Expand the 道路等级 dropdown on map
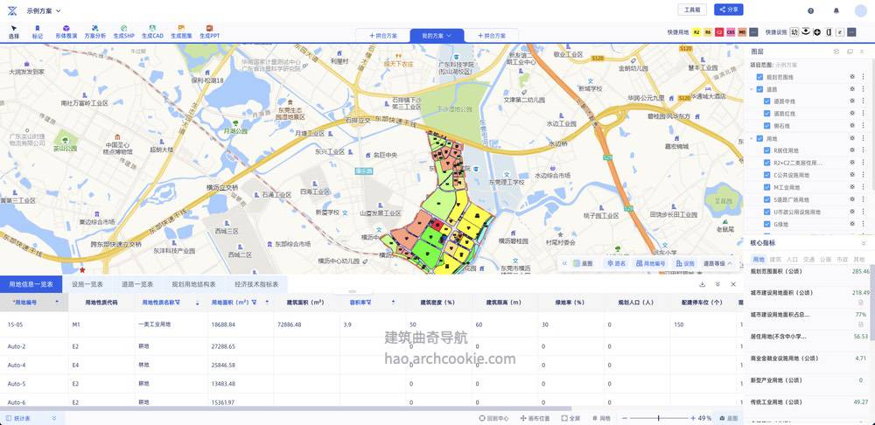875x425 pixels. [717, 263]
